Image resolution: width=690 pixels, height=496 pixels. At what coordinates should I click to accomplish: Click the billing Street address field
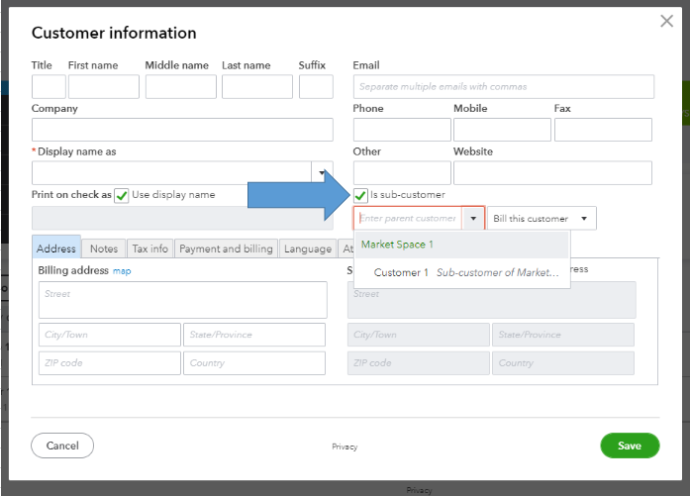[x=182, y=299]
